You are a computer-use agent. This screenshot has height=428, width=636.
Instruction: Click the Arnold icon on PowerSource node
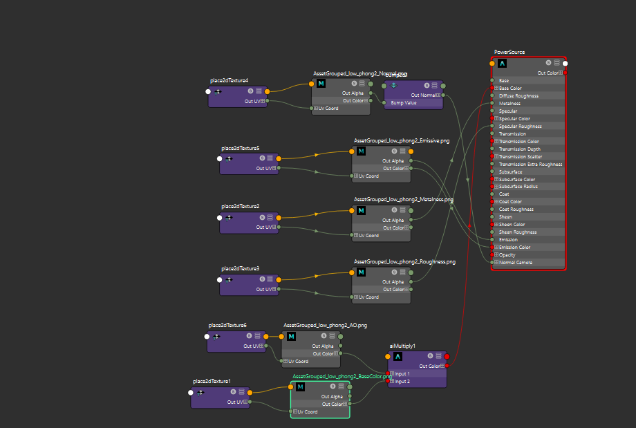pyautogui.click(x=503, y=63)
